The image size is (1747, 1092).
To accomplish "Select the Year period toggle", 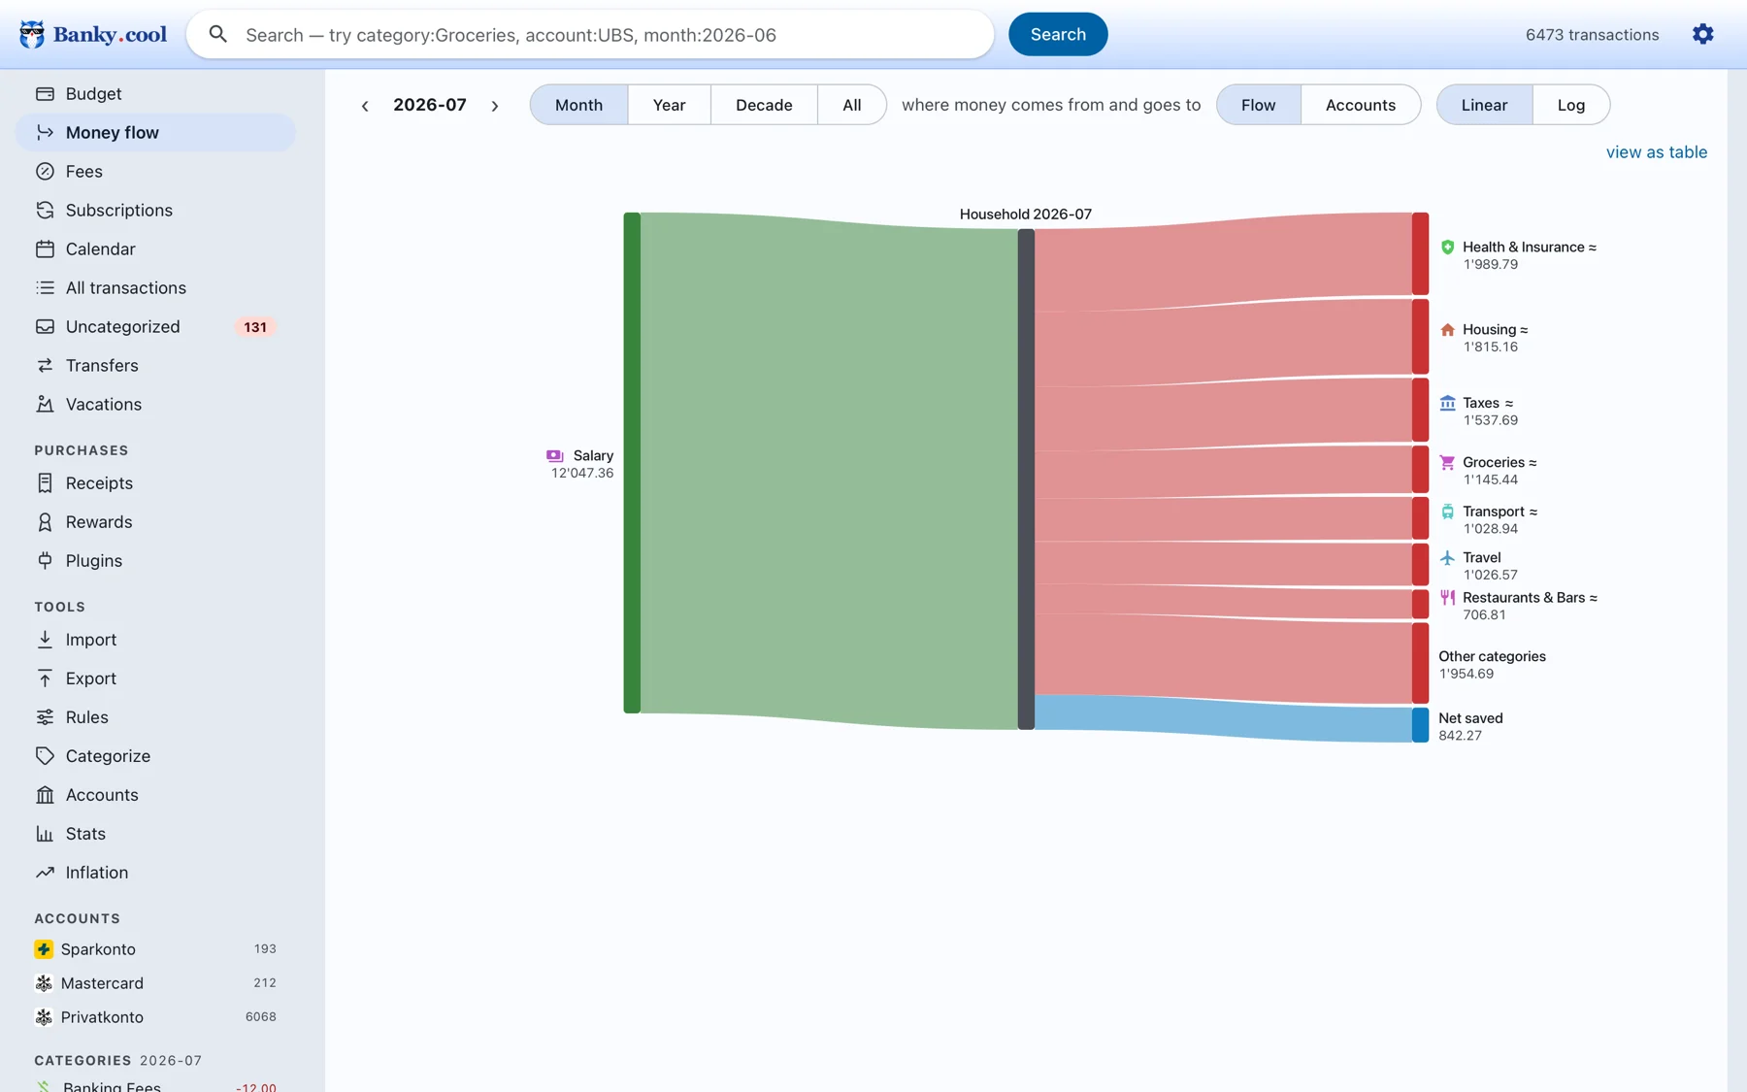I will click(x=669, y=105).
